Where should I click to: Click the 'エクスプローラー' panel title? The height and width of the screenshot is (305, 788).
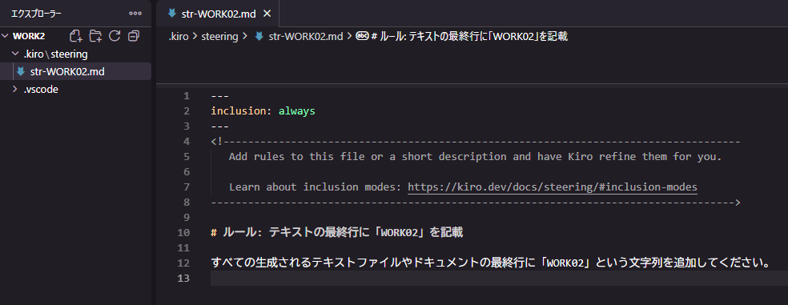coord(36,14)
